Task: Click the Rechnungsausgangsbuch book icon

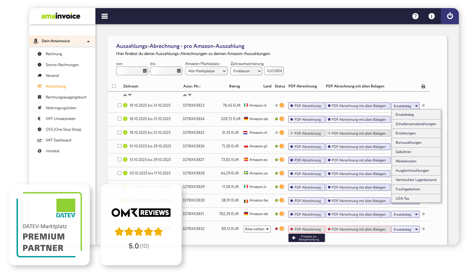Action: tap(40, 97)
